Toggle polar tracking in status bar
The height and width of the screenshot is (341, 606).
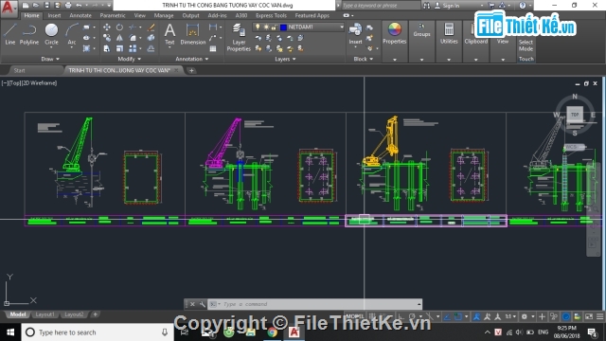(412, 316)
